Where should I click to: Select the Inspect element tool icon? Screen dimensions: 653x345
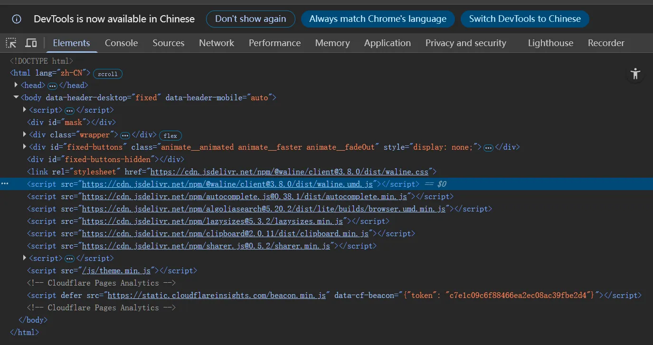pos(10,43)
